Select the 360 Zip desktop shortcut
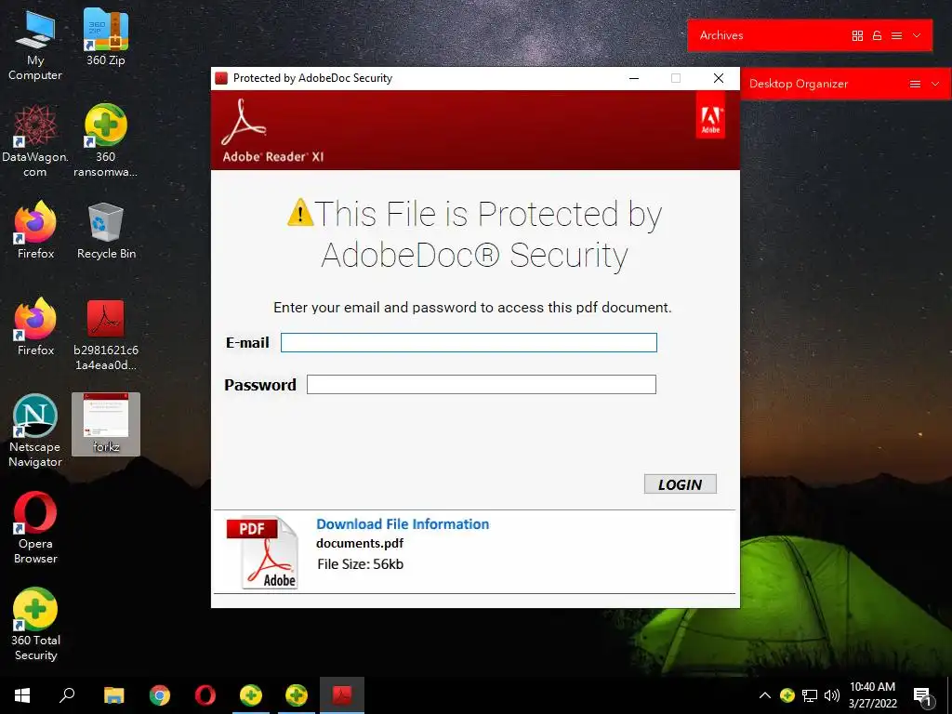The height and width of the screenshot is (714, 952). coord(106,36)
